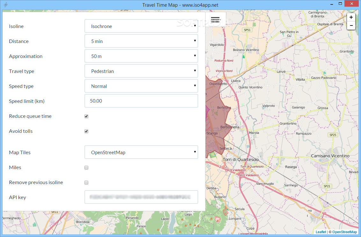Click the Speed limit (km) input field
This screenshot has height=237, width=361.
coord(141,101)
